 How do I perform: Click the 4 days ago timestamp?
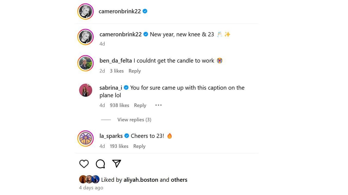pos(91,187)
